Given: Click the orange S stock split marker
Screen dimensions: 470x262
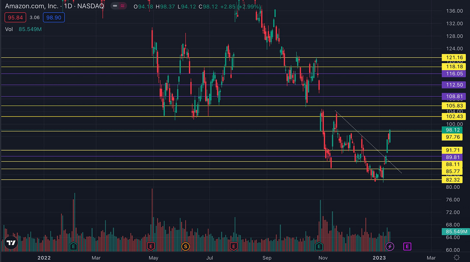Looking at the screenshot, I should point(185,247).
